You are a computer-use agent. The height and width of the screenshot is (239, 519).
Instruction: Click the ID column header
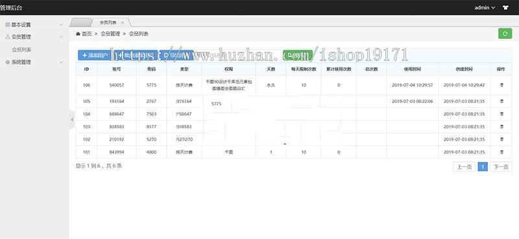pos(86,69)
